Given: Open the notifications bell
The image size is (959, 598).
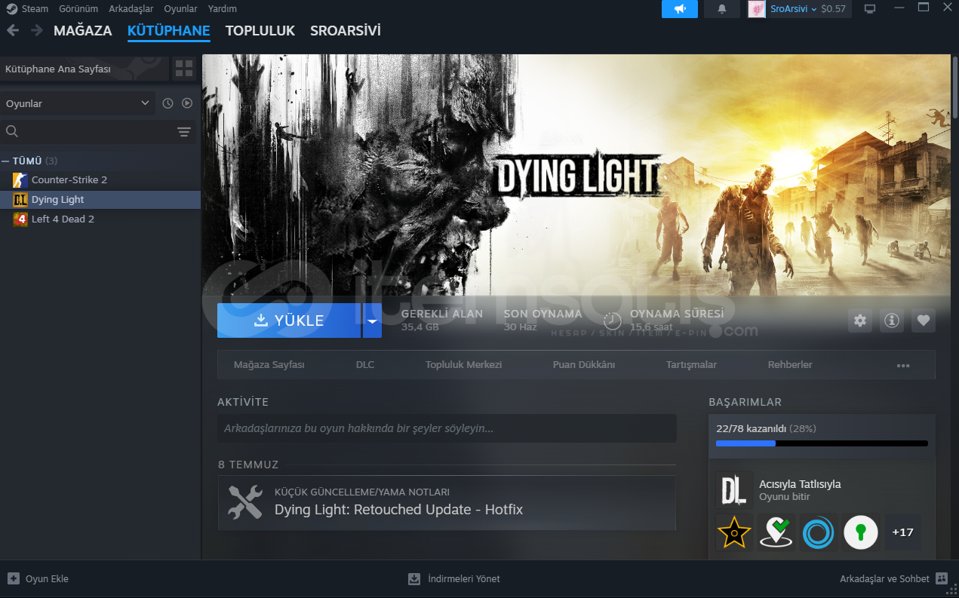Looking at the screenshot, I should (722, 9).
